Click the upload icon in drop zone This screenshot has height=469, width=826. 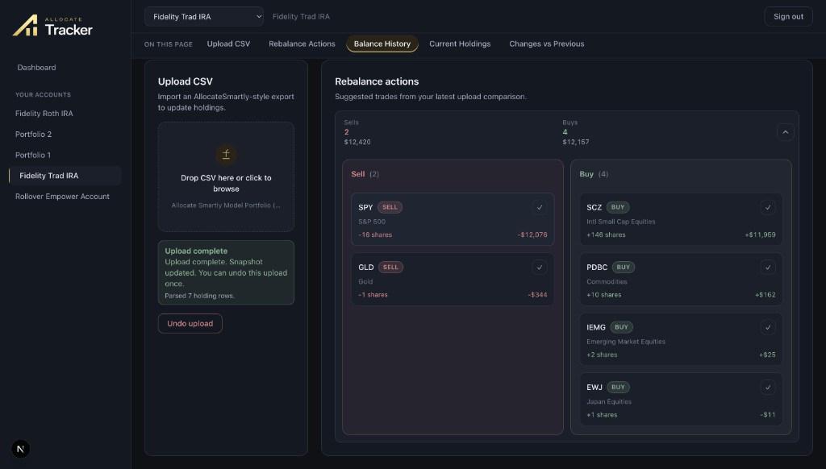[x=226, y=154]
